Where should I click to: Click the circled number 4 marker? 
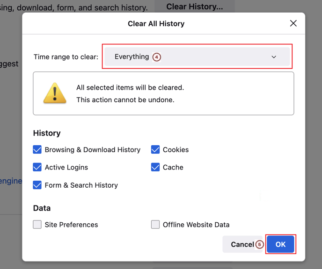157,57
